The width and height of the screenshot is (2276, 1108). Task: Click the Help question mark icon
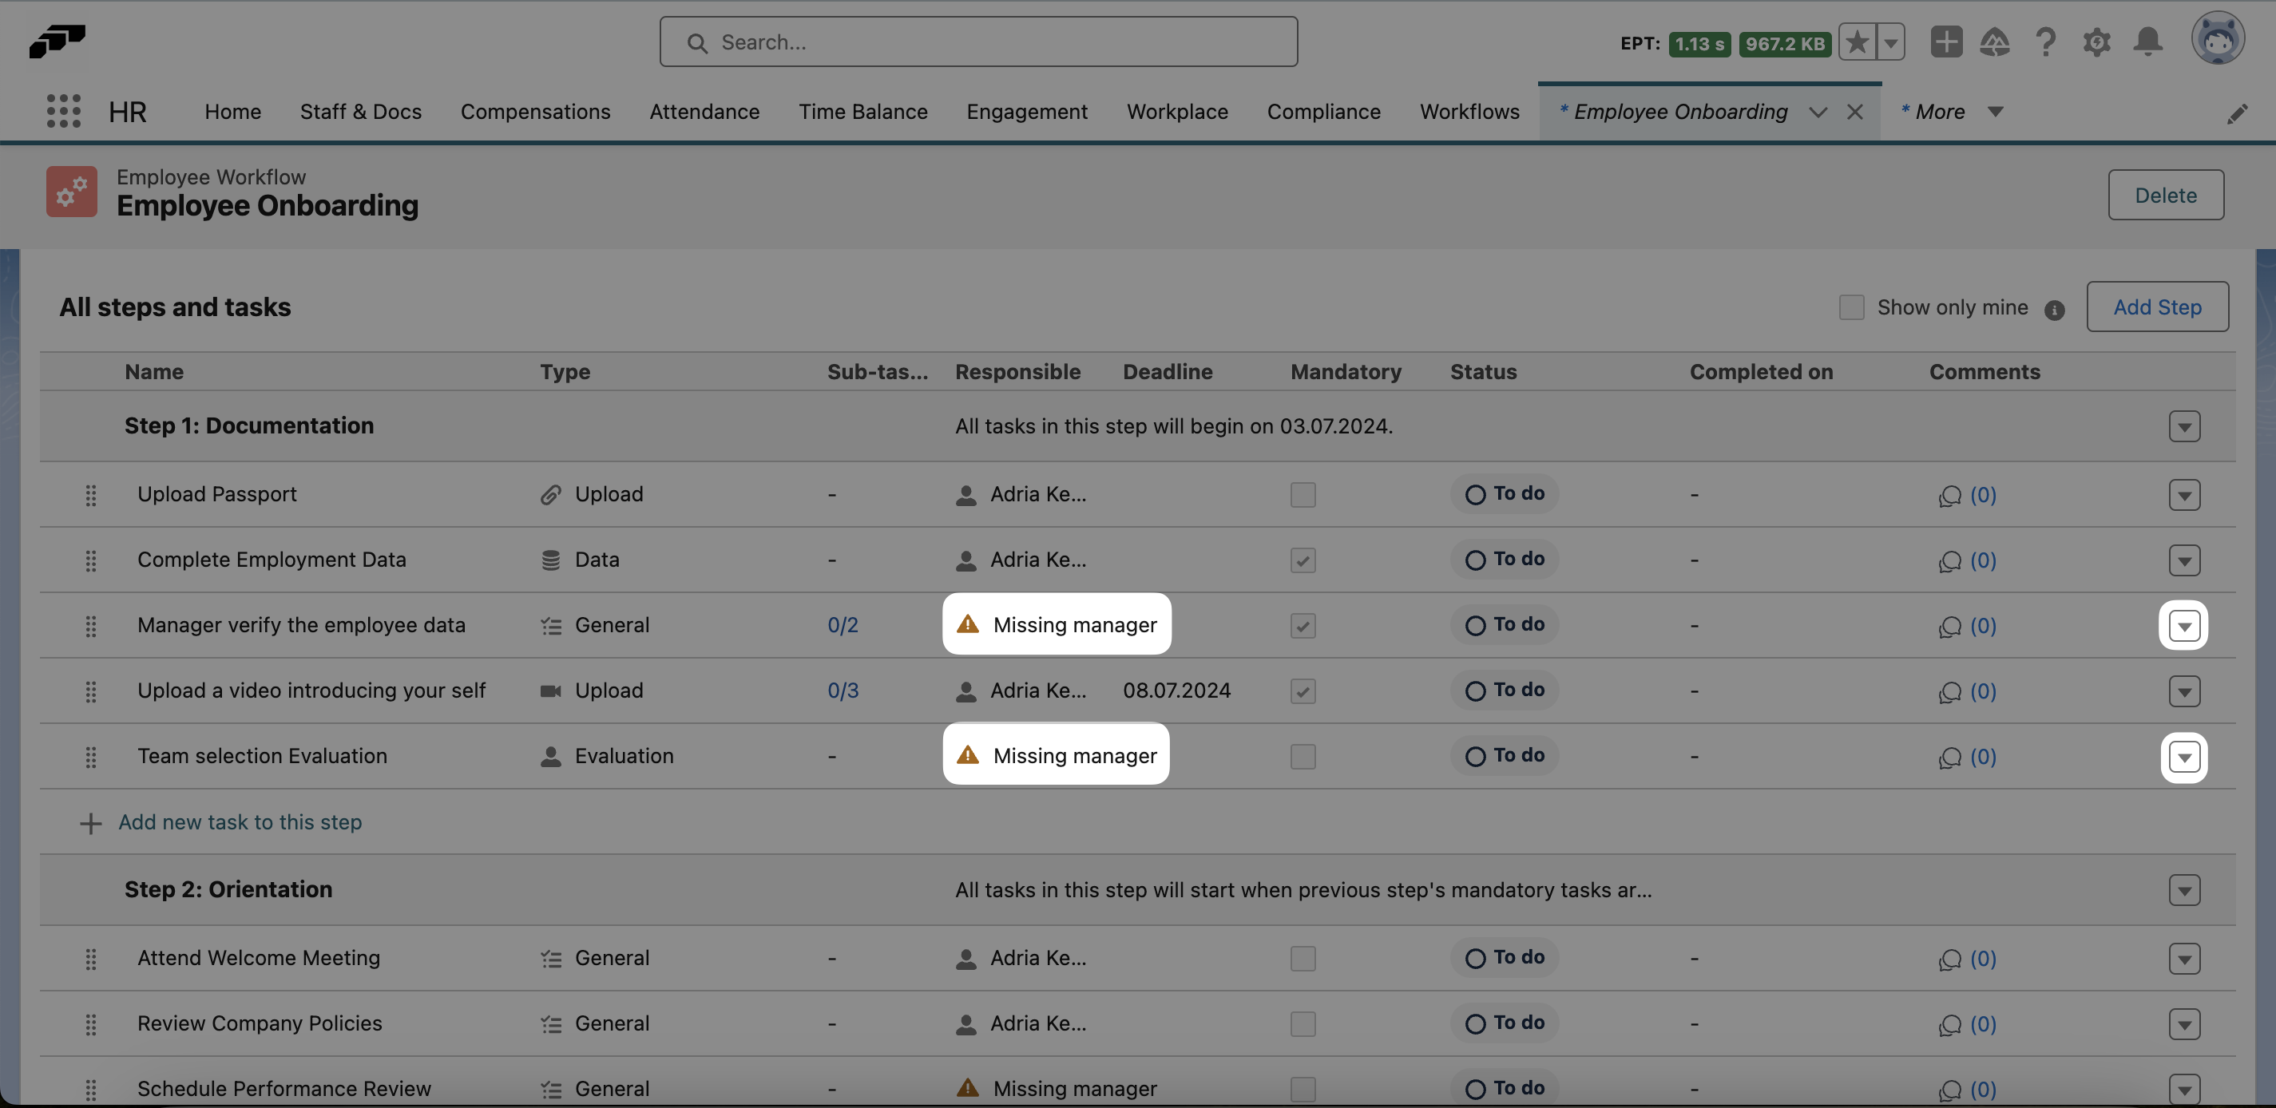tap(2045, 42)
